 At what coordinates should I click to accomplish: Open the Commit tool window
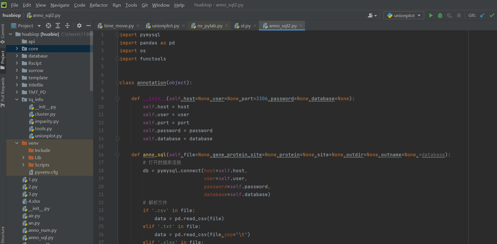point(3,33)
